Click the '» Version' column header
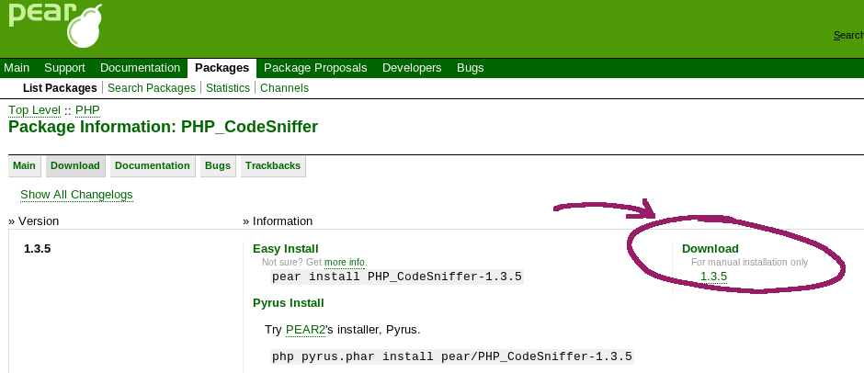 coord(34,221)
